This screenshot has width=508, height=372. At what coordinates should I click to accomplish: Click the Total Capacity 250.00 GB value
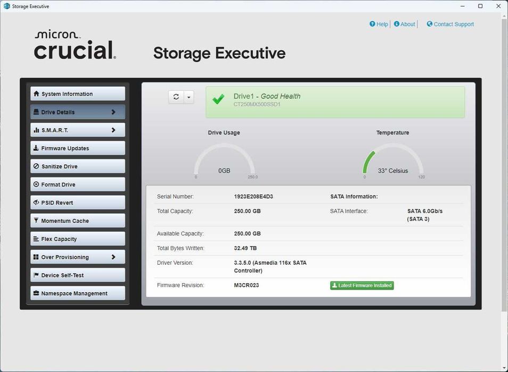coord(247,211)
